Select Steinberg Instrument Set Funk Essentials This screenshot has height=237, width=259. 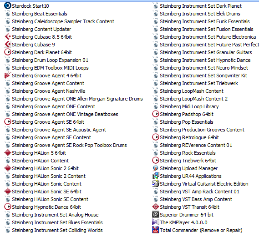(x=205, y=21)
